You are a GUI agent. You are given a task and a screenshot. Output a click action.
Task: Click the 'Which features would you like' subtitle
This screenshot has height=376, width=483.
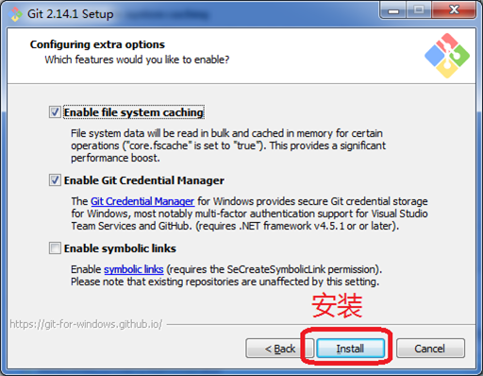137,60
